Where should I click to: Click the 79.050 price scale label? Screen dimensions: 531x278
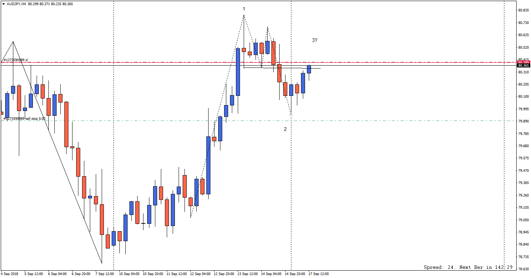coord(523,220)
